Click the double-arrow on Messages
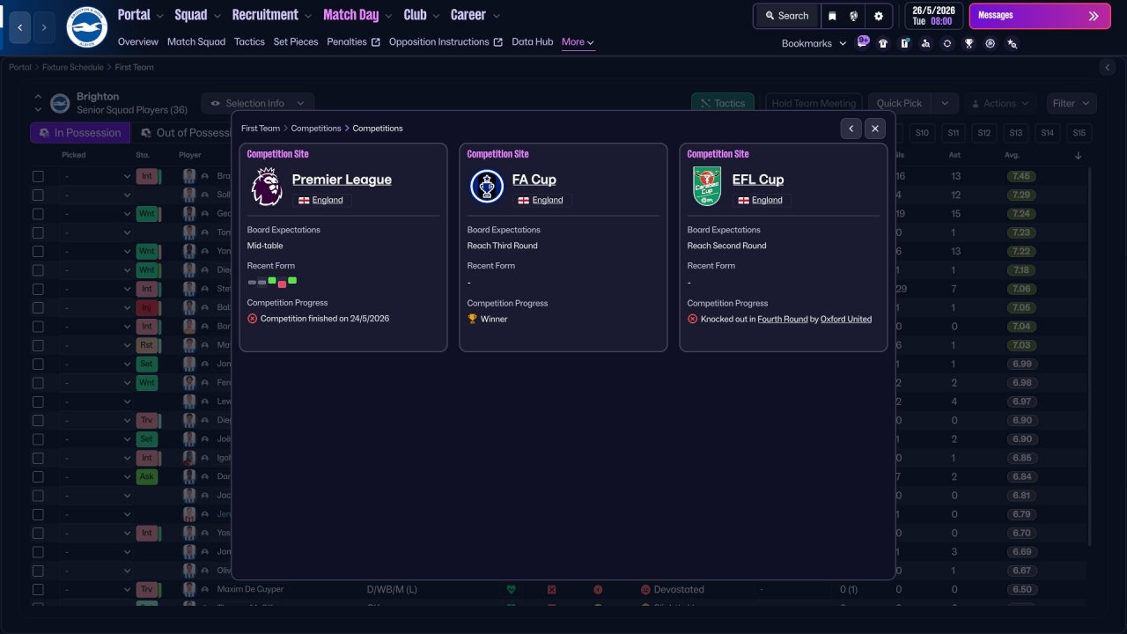The height and width of the screenshot is (634, 1127). [x=1094, y=16]
